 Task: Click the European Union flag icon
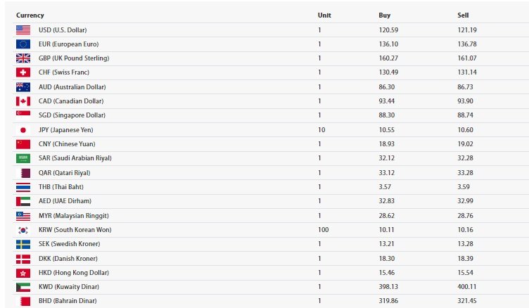click(23, 44)
